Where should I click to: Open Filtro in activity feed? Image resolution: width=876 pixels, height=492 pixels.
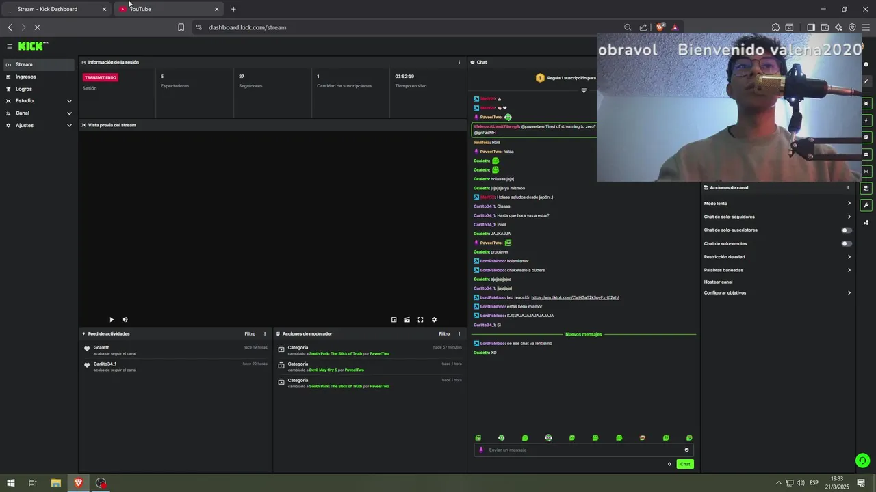[x=250, y=334]
